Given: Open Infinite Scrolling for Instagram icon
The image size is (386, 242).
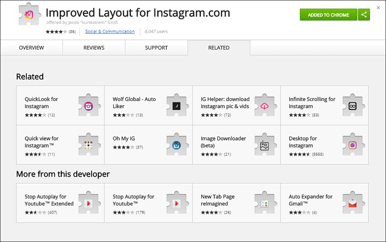Looking at the screenshot, I should coord(353,106).
